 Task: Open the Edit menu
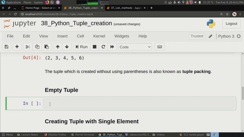[x=26, y=36]
